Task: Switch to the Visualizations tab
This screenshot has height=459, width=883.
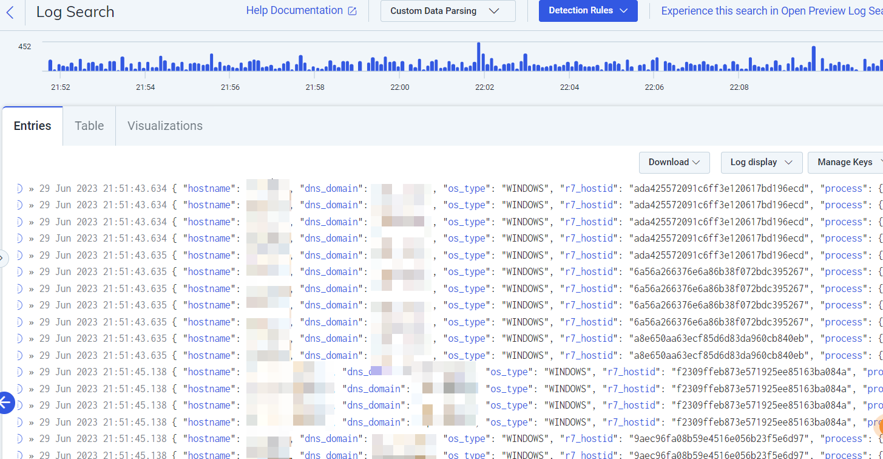Action: point(165,126)
